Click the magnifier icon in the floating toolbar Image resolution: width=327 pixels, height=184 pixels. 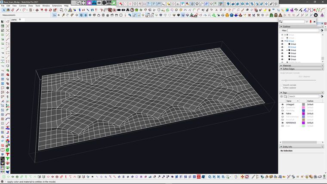78,3
